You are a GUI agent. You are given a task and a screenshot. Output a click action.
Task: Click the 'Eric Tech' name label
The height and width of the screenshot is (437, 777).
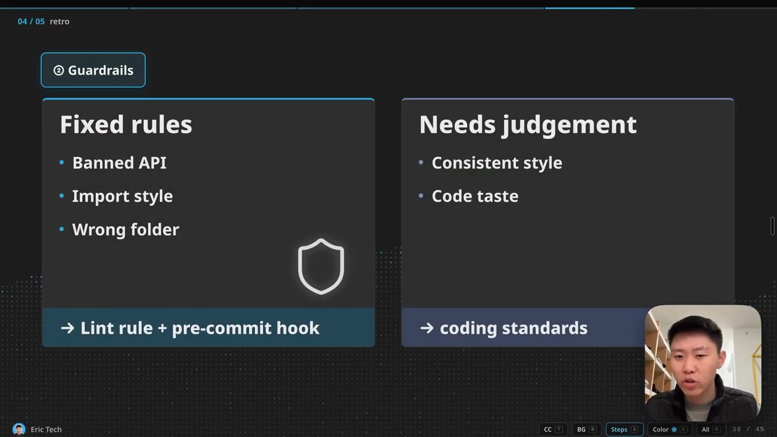(x=46, y=429)
